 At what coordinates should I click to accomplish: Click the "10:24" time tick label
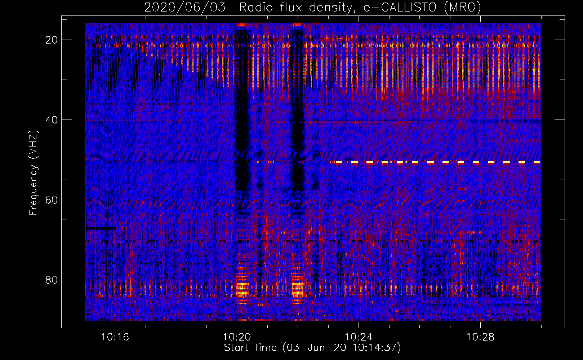point(359,337)
